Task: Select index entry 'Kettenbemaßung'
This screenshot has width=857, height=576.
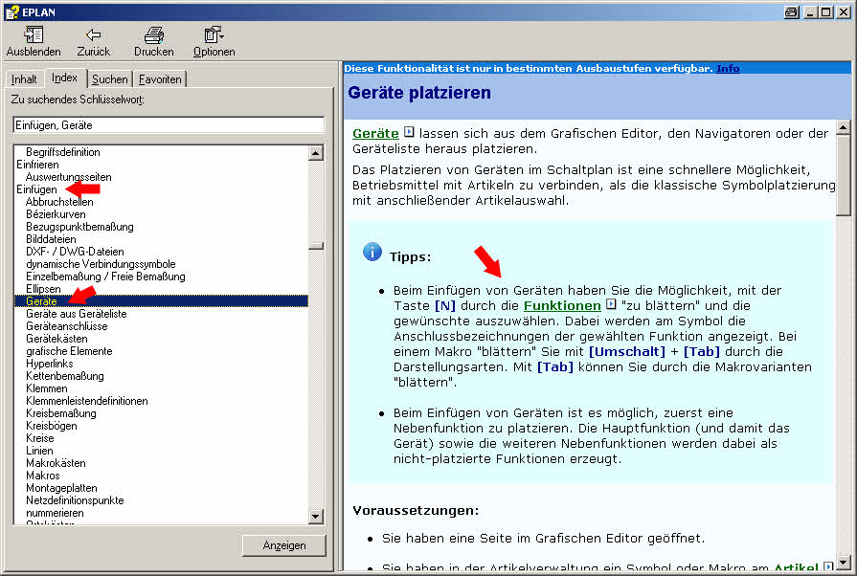Action: click(64, 376)
